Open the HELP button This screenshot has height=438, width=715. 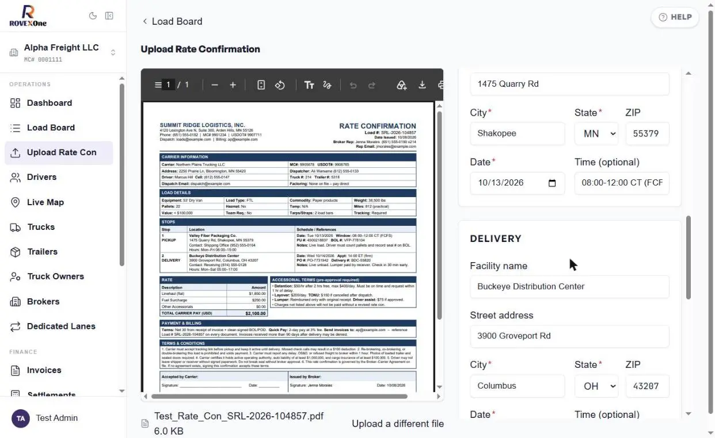(x=675, y=17)
